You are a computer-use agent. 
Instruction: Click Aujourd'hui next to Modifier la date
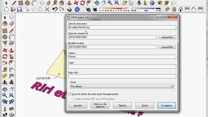[x=167, y=47]
